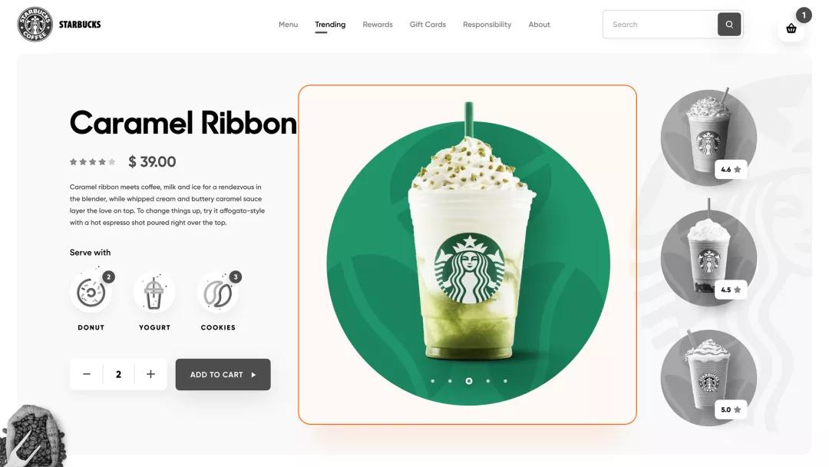Open the Menu navigation item
This screenshot has width=829, height=467.
(x=288, y=25)
